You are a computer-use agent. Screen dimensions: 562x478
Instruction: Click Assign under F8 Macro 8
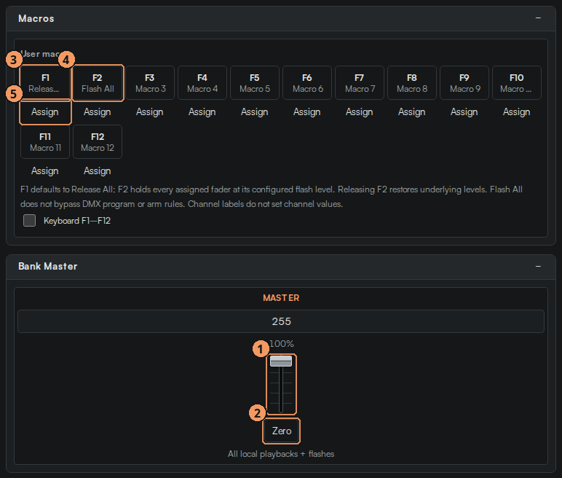[412, 112]
